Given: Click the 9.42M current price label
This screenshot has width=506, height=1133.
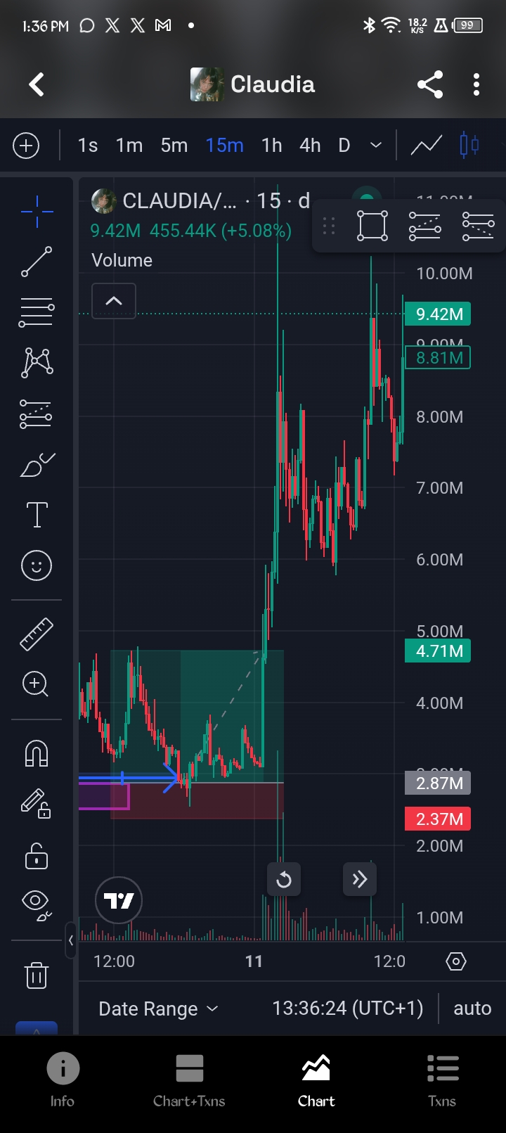Looking at the screenshot, I should [439, 314].
